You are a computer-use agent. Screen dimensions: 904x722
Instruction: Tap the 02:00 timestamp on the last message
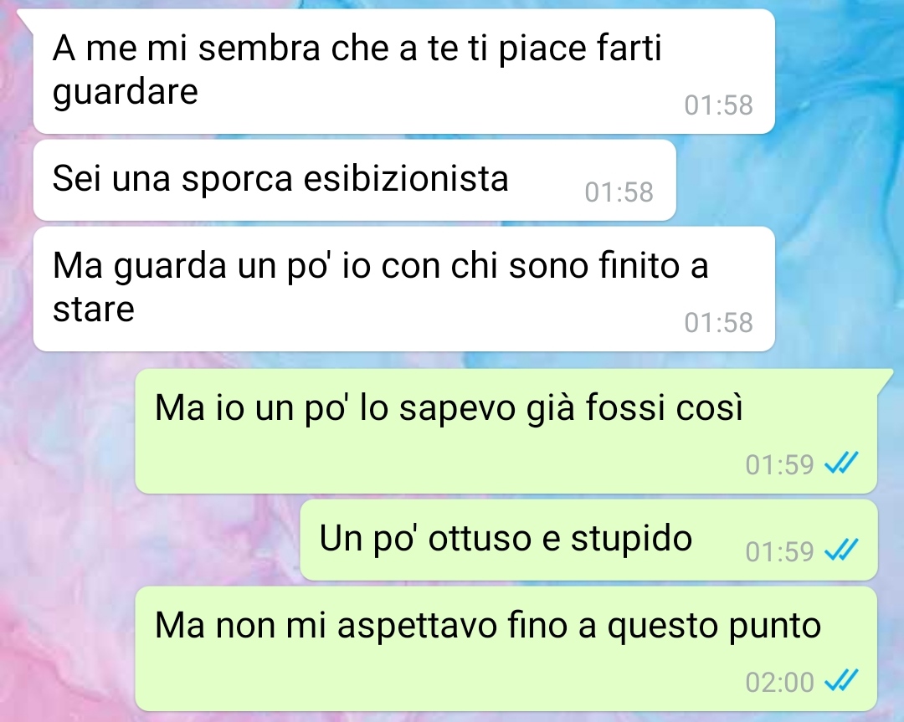[779, 682]
